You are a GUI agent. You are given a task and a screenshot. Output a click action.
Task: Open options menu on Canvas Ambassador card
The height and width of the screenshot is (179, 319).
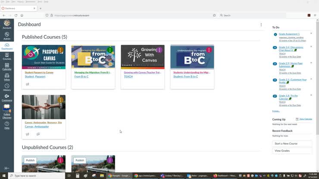coord(60,100)
